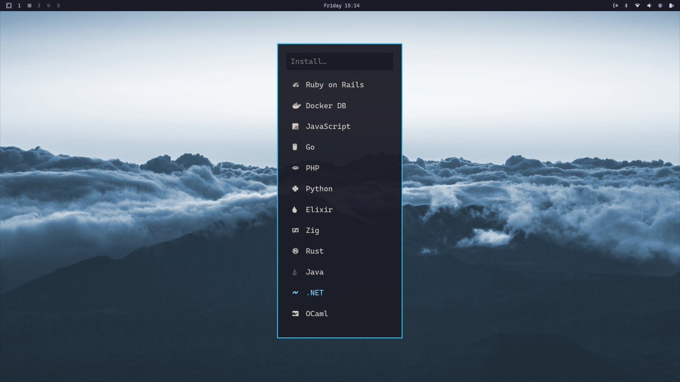Click the logout arrow tray icon
Screen dimensions: 680x382
pyautogui.click(x=615, y=6)
